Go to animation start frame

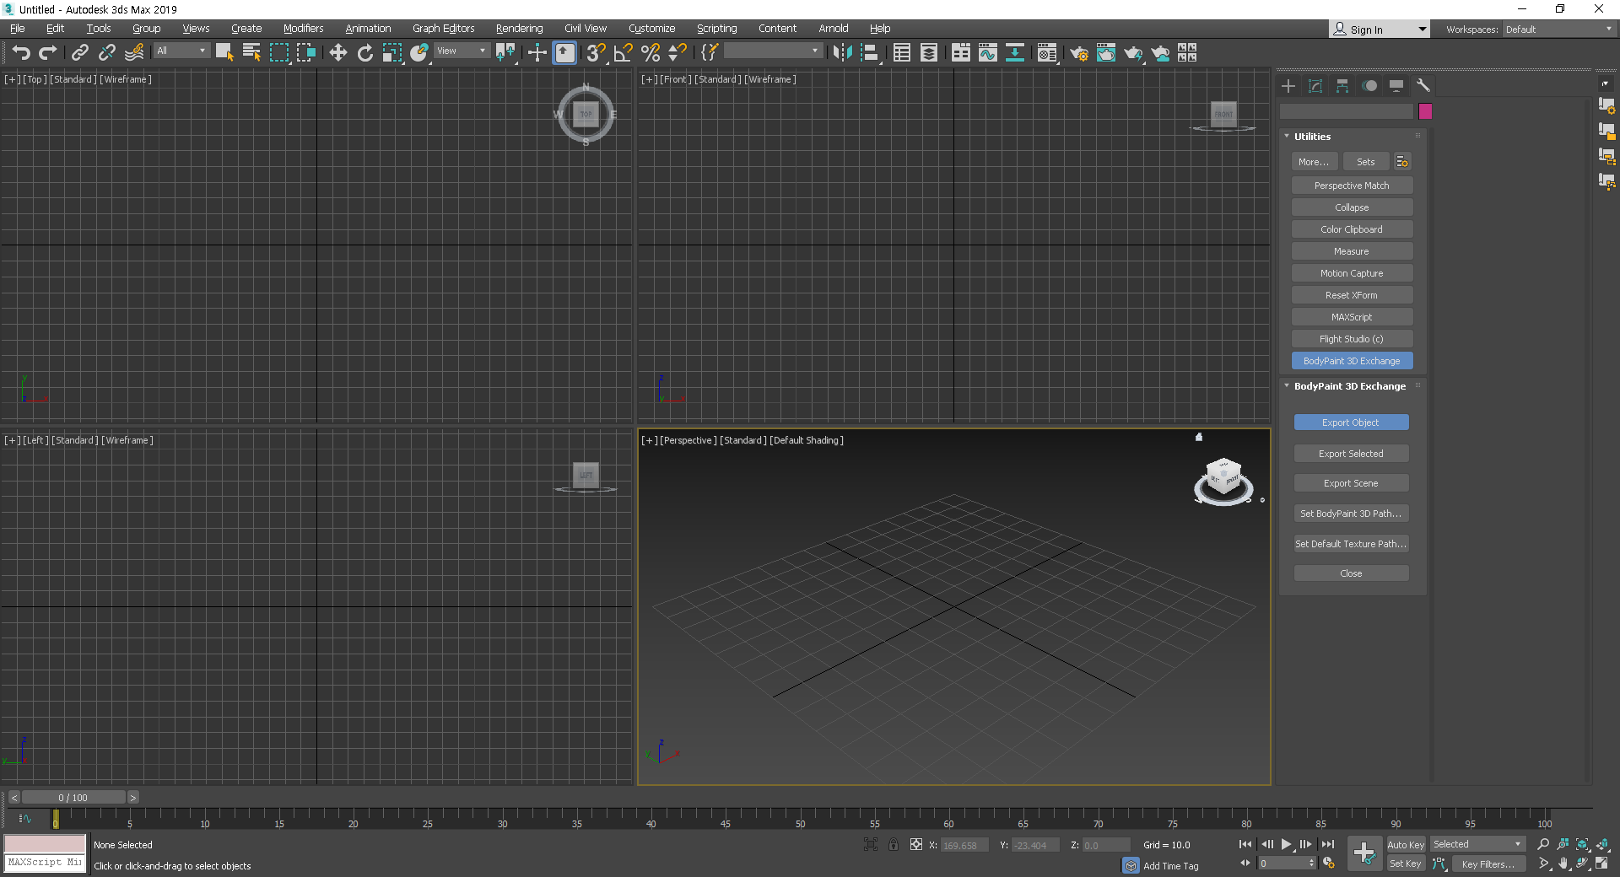[x=1245, y=843]
